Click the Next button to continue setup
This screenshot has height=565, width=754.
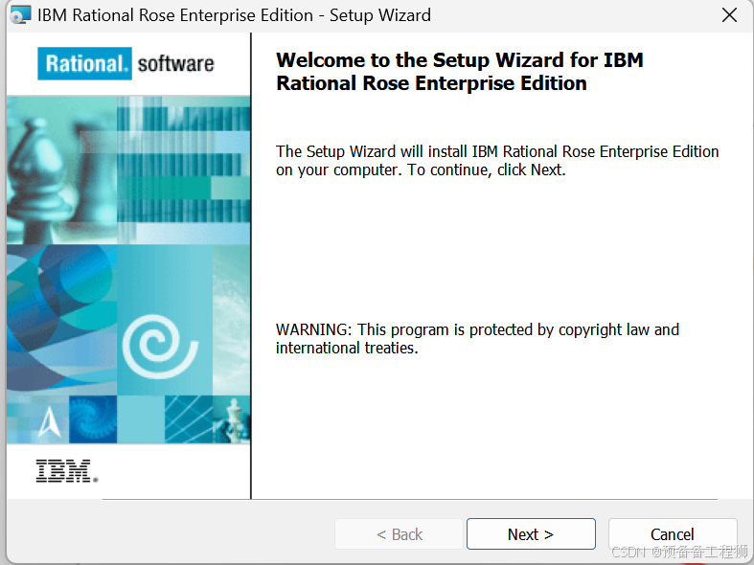531,533
